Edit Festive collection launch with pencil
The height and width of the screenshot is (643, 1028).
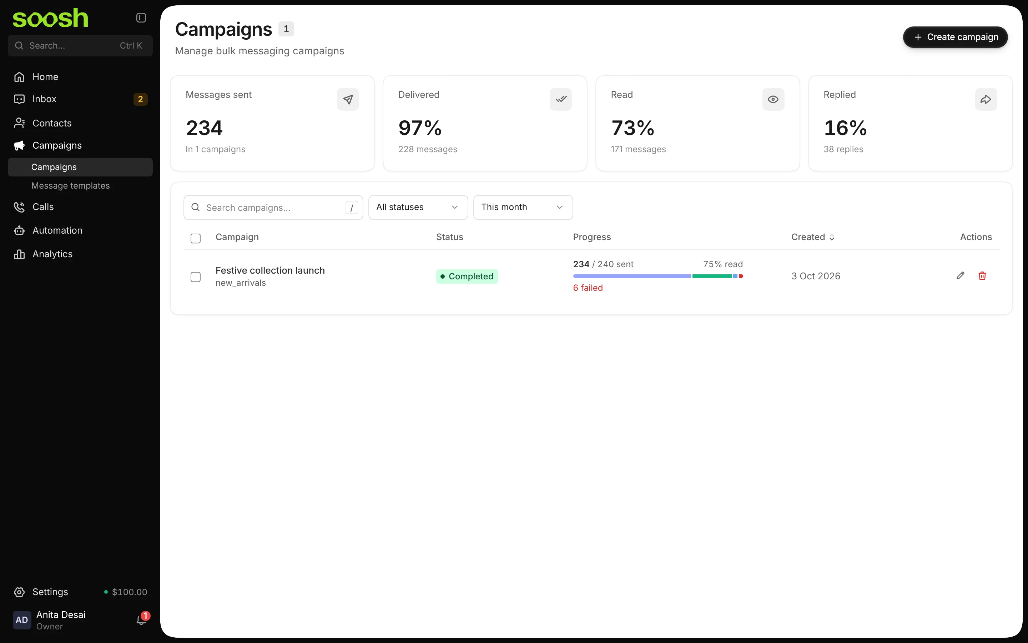pos(961,276)
